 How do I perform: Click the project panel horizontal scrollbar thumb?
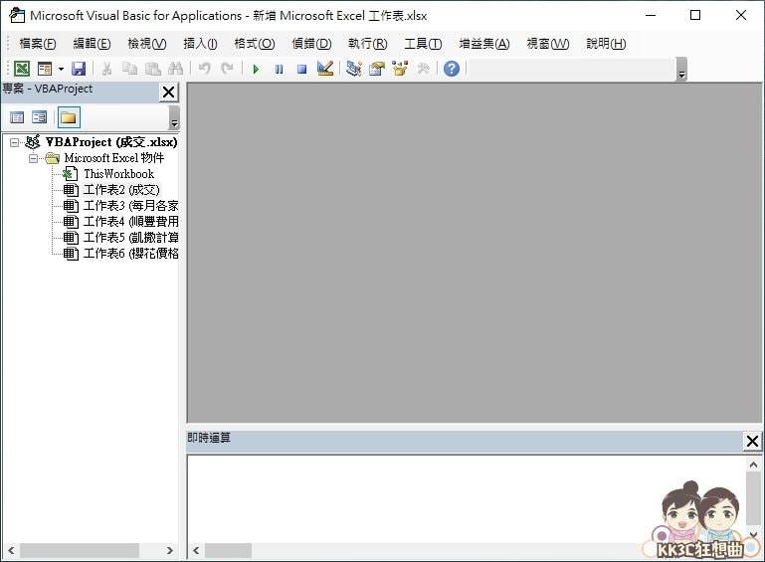[79, 551]
